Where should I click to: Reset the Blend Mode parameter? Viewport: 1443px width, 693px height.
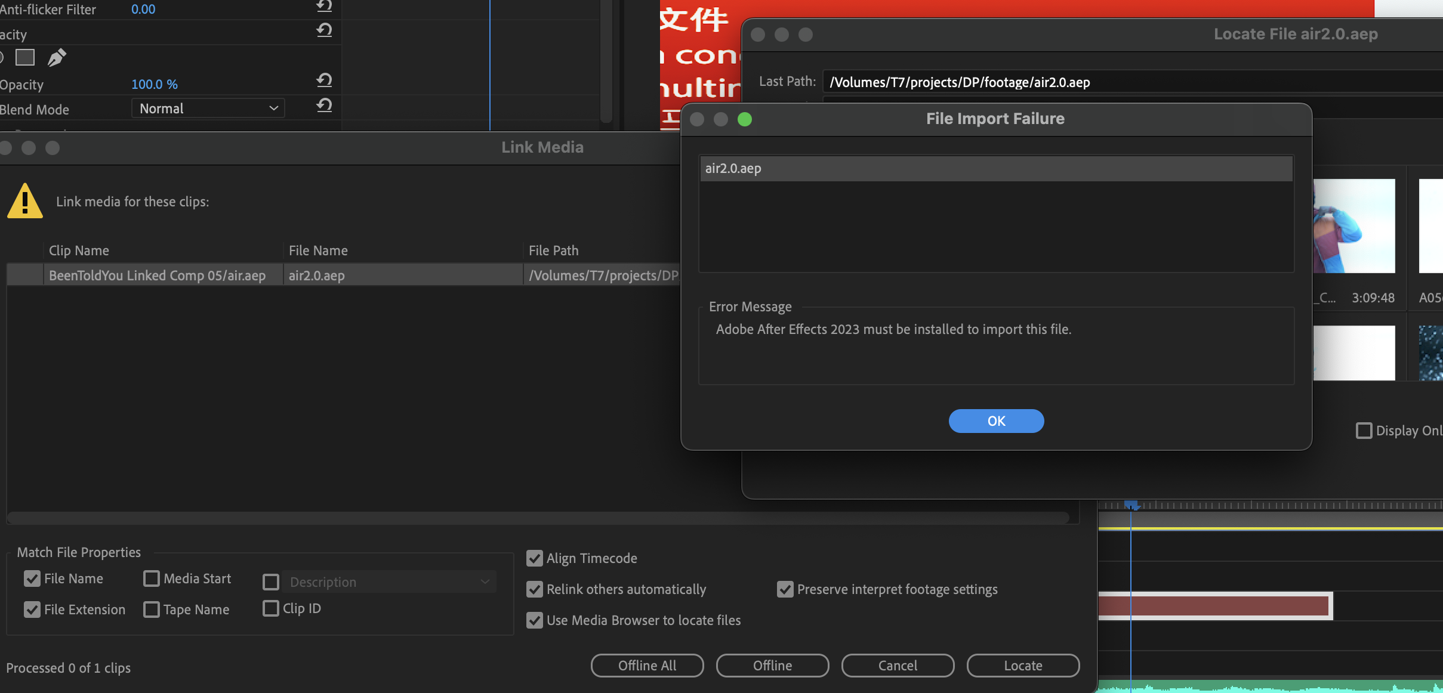click(324, 106)
